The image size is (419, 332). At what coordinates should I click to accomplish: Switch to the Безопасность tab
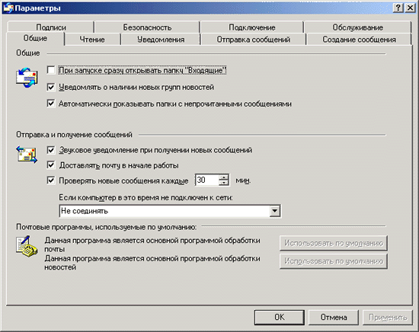click(147, 27)
